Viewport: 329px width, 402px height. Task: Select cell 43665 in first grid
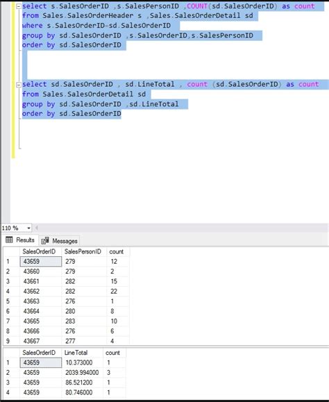tap(40, 321)
